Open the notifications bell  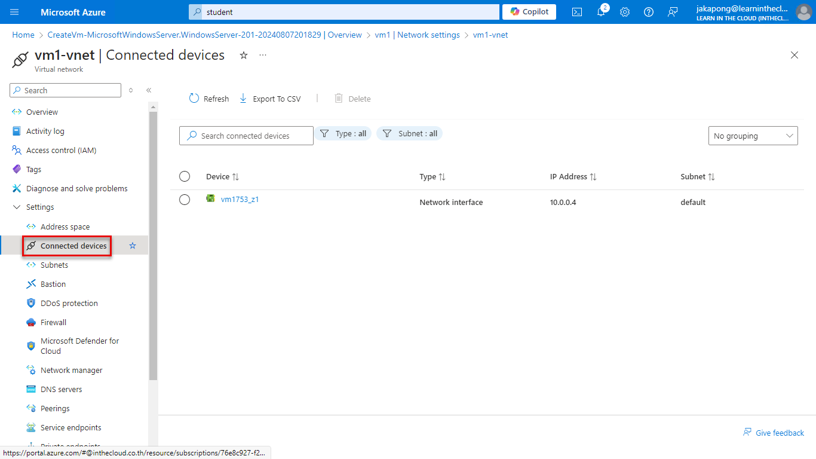tap(601, 12)
